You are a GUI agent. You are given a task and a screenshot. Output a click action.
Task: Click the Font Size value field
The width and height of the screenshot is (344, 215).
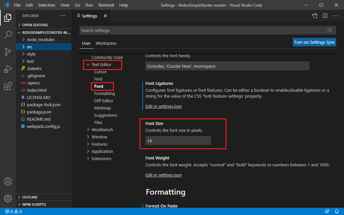click(178, 141)
